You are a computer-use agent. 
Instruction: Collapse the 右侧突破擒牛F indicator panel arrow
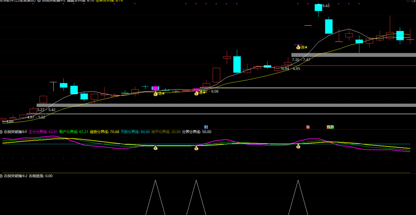pos(1,131)
